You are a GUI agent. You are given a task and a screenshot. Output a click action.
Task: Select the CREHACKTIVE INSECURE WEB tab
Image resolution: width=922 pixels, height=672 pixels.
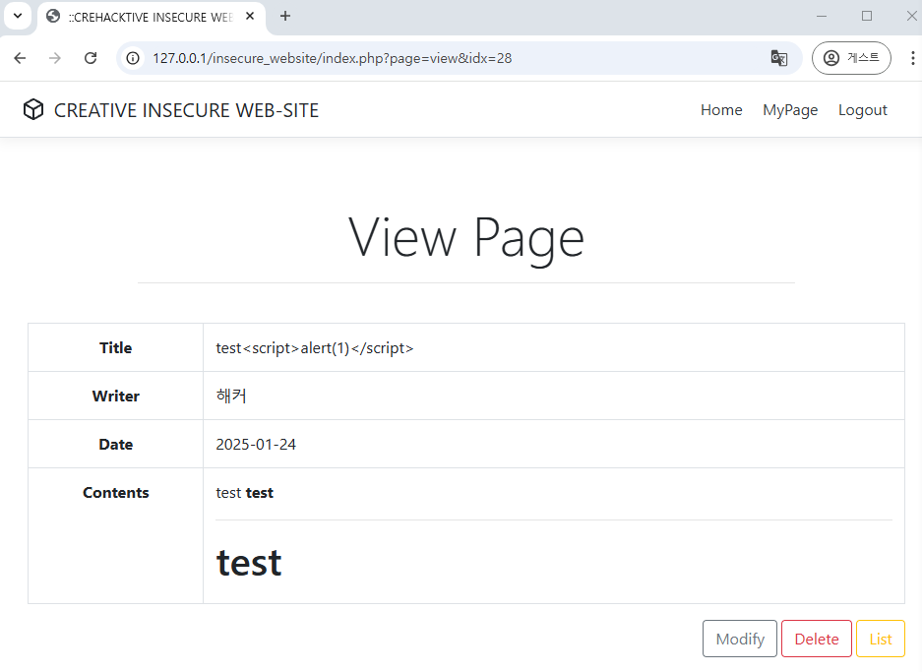tap(152, 18)
